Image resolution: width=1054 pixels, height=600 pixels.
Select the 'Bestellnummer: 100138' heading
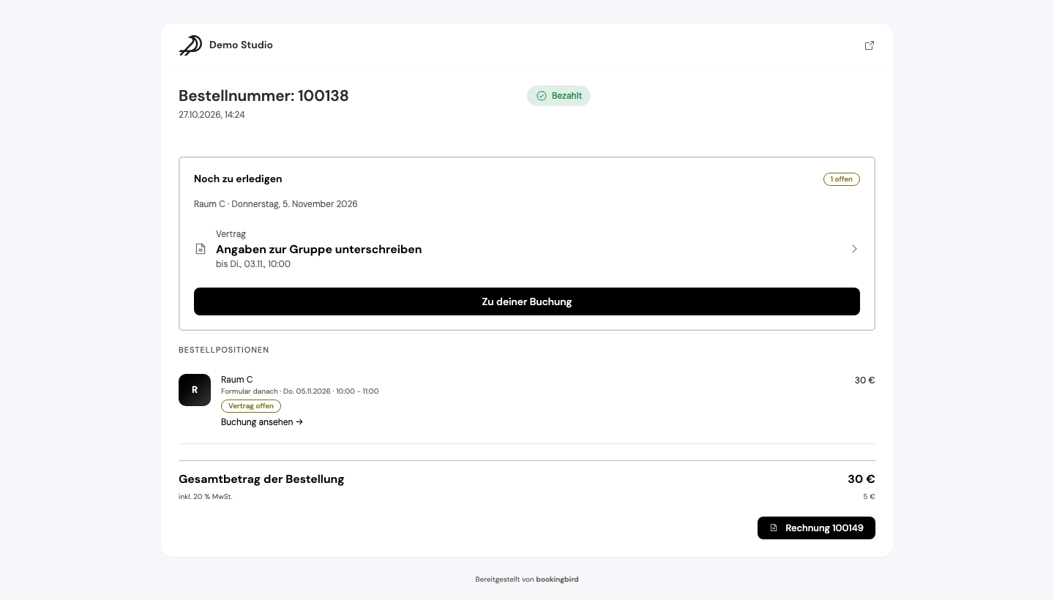click(x=263, y=96)
